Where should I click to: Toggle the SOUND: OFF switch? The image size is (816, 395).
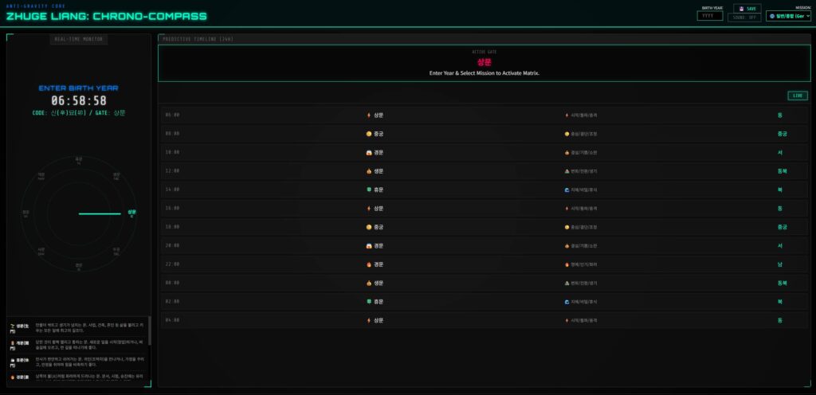pyautogui.click(x=744, y=17)
